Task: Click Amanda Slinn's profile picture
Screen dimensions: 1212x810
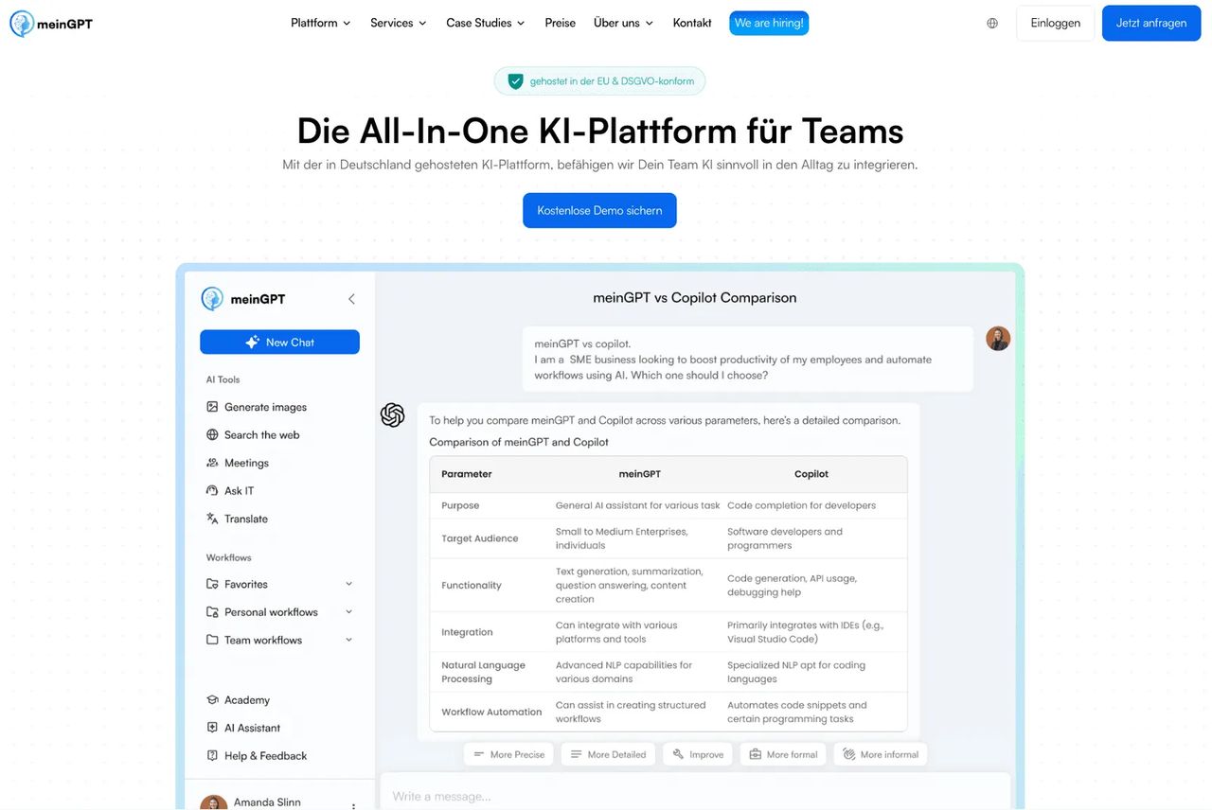Action: tap(214, 802)
